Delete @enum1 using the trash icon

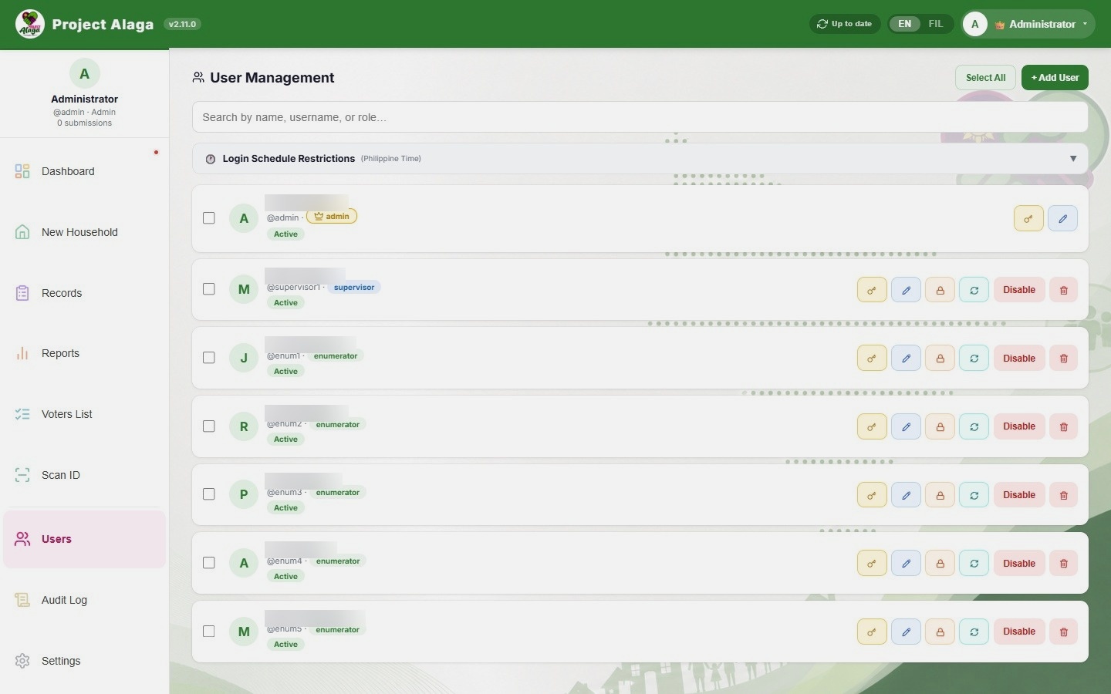click(1063, 359)
